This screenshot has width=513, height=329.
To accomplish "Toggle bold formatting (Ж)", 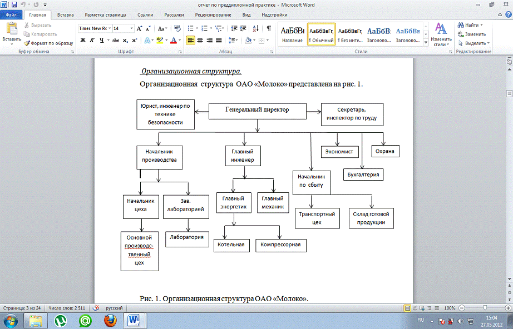I will [x=83, y=40].
